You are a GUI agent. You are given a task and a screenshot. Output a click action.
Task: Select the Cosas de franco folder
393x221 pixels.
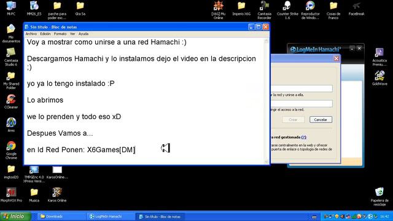333,10
